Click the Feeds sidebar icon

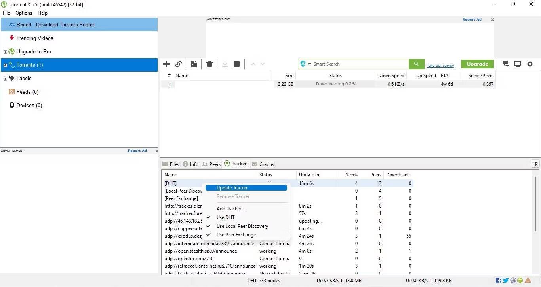pos(11,92)
